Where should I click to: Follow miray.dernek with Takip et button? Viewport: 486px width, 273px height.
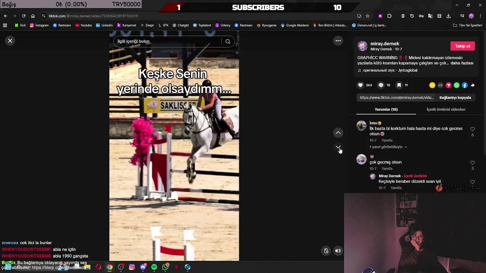click(462, 46)
